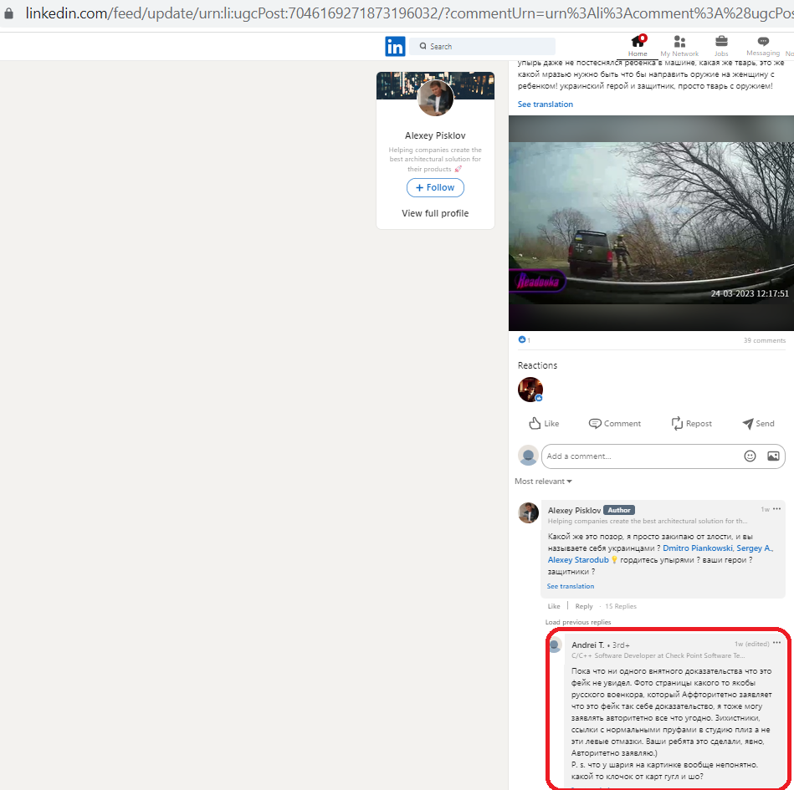Screen dimensions: 794x790
Task: Send the post via message
Action: (758, 423)
